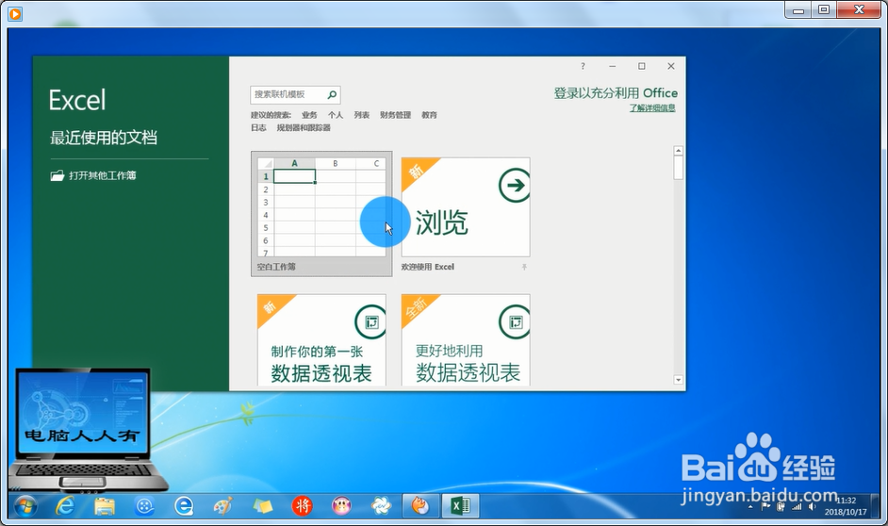Pin the 欢迎使用 Excel template

click(x=524, y=267)
